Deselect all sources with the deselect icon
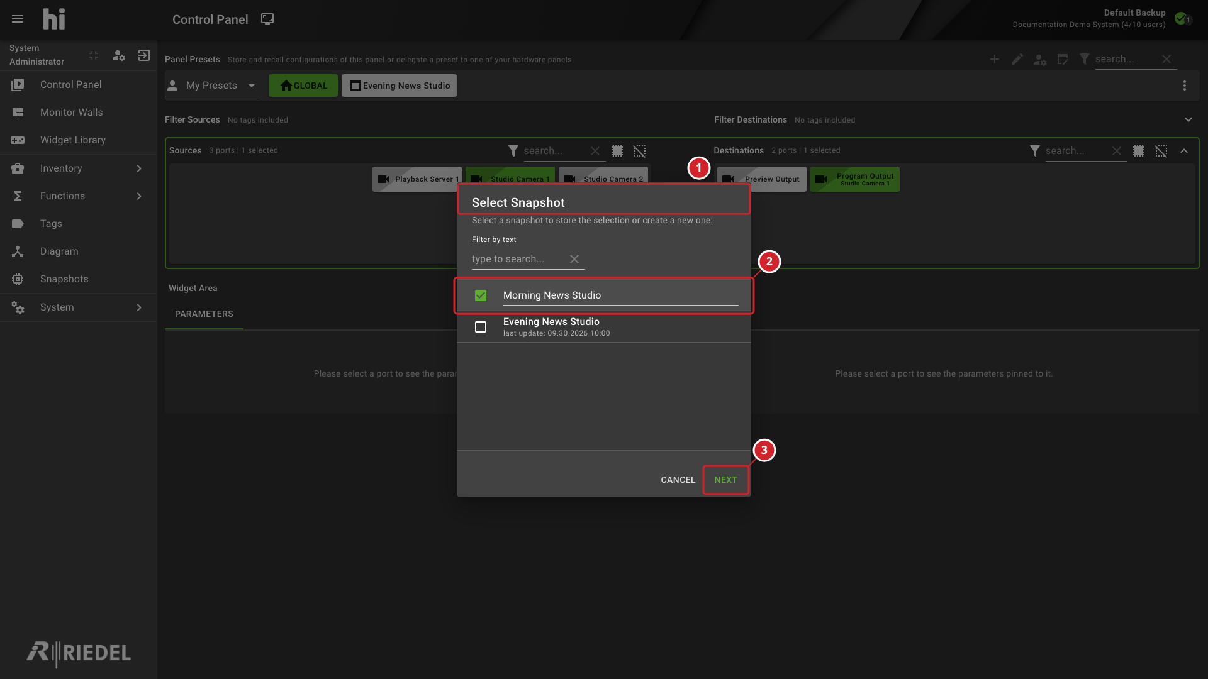The width and height of the screenshot is (1208, 679). 639,151
